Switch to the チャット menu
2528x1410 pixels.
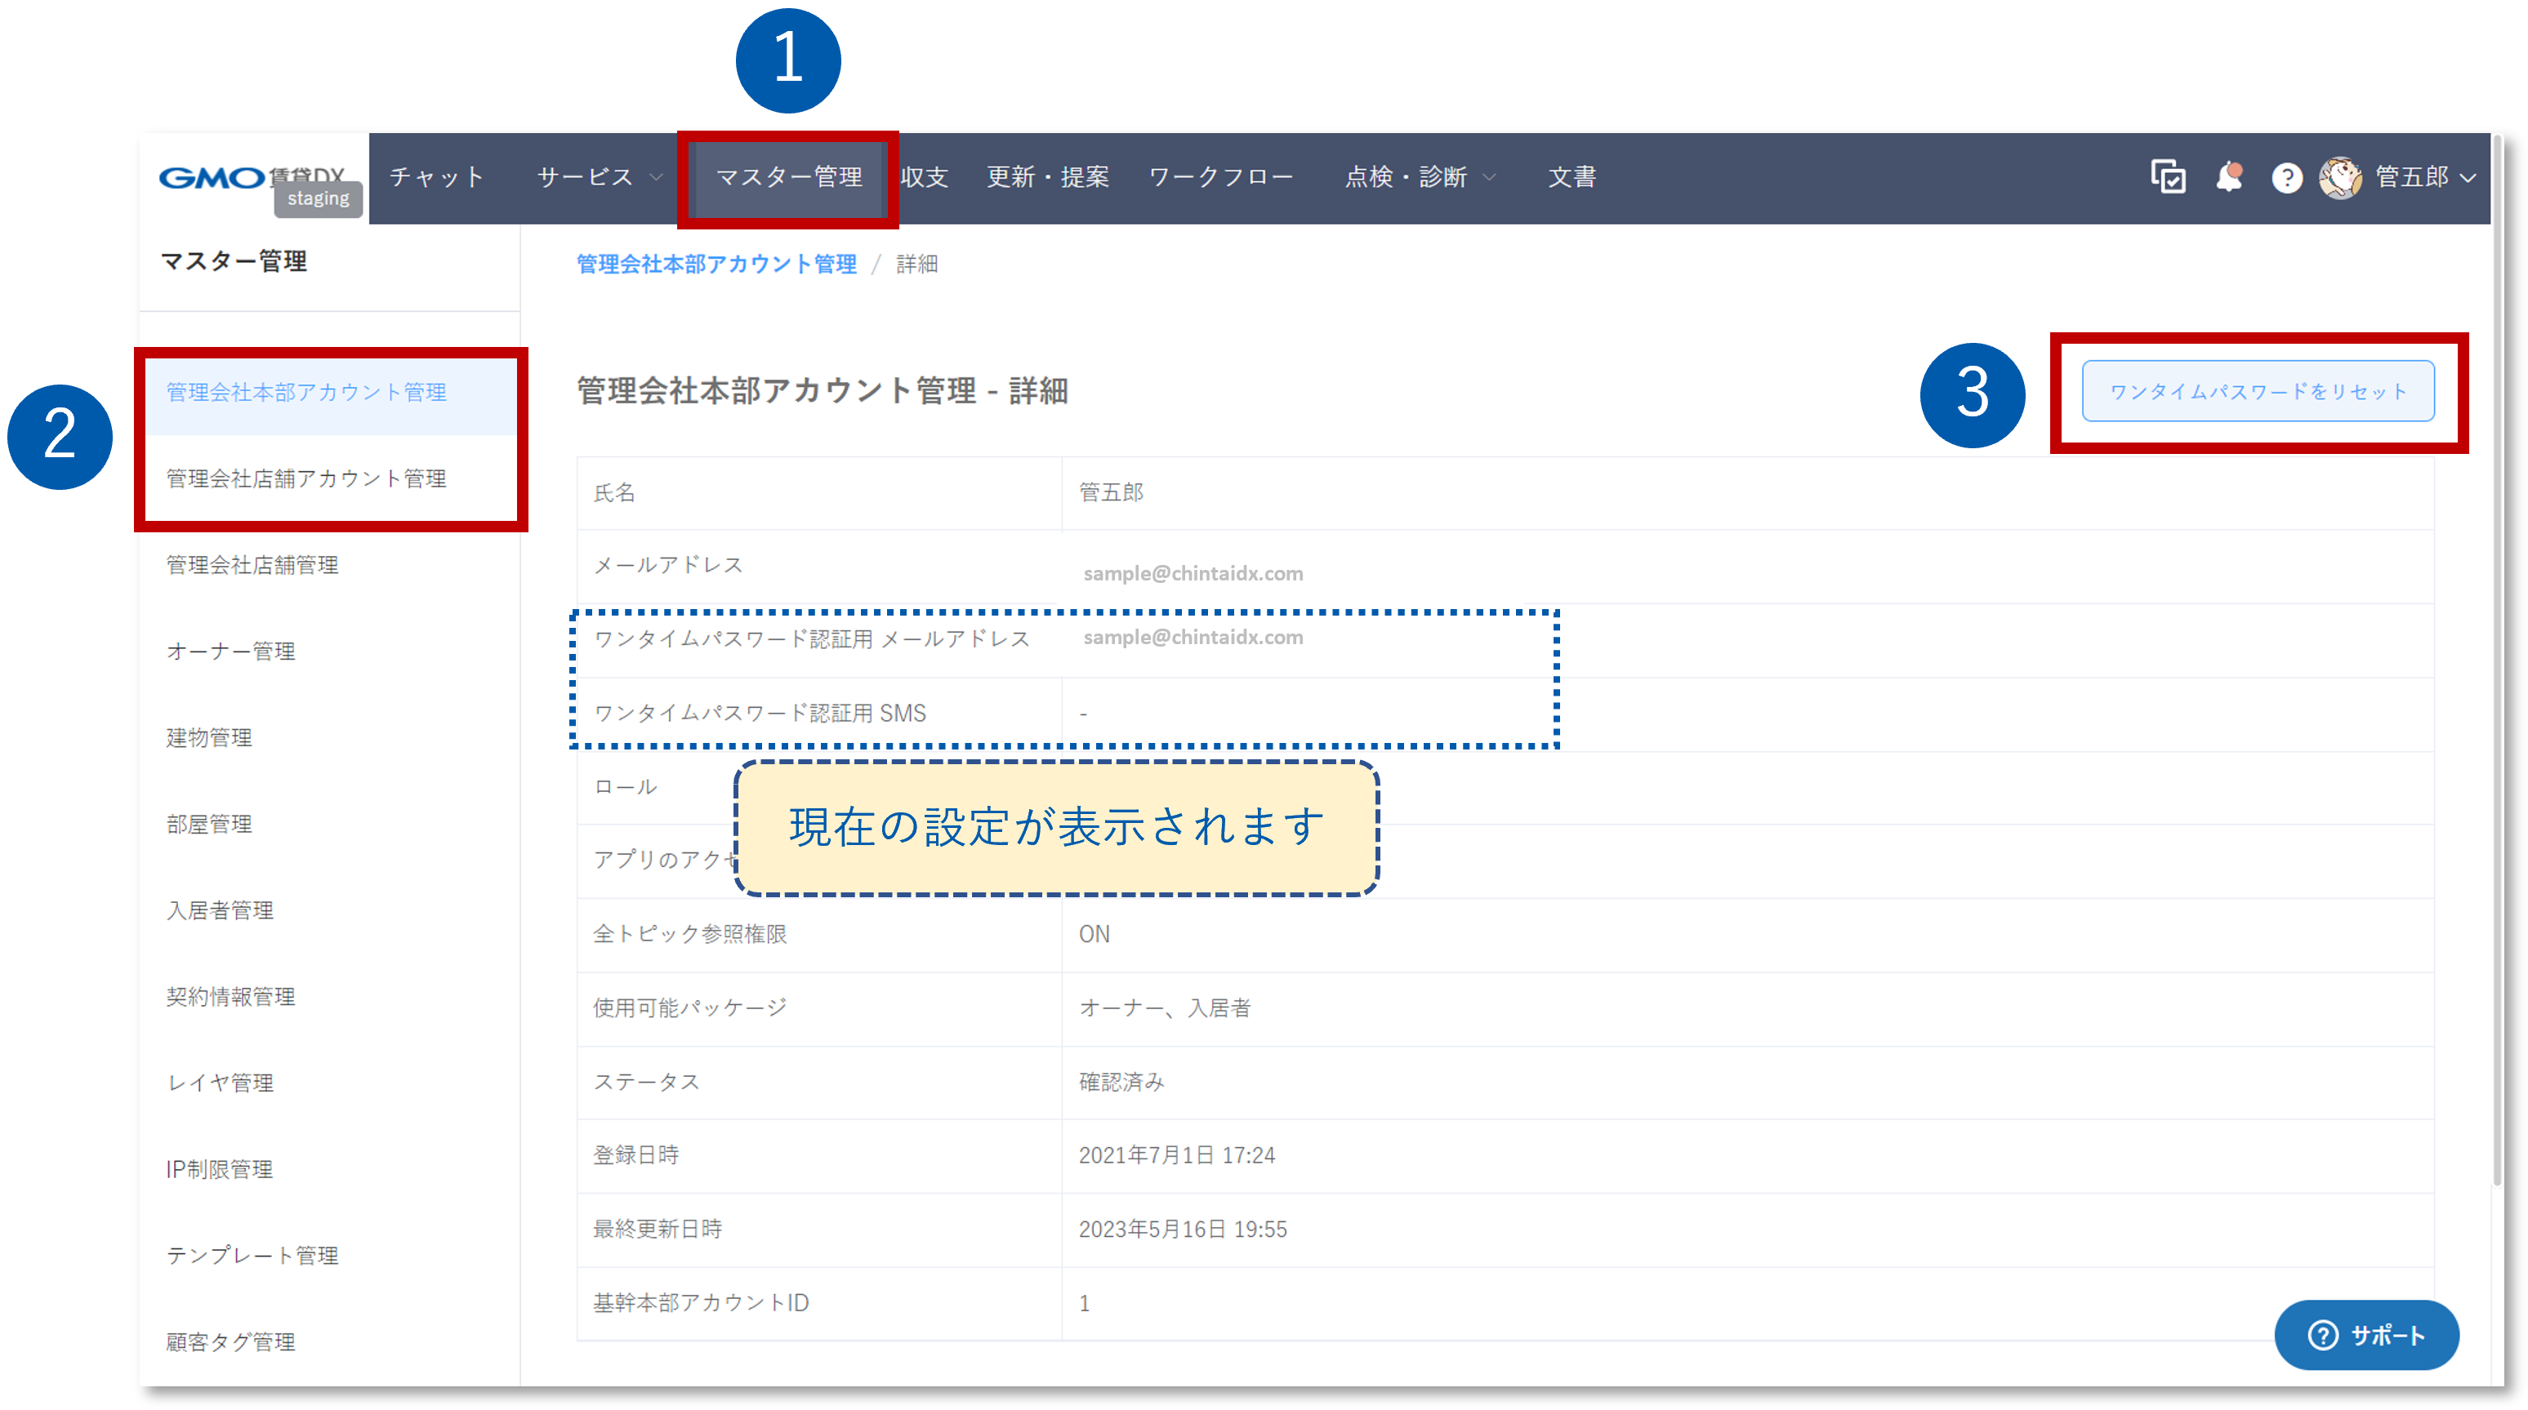437,178
